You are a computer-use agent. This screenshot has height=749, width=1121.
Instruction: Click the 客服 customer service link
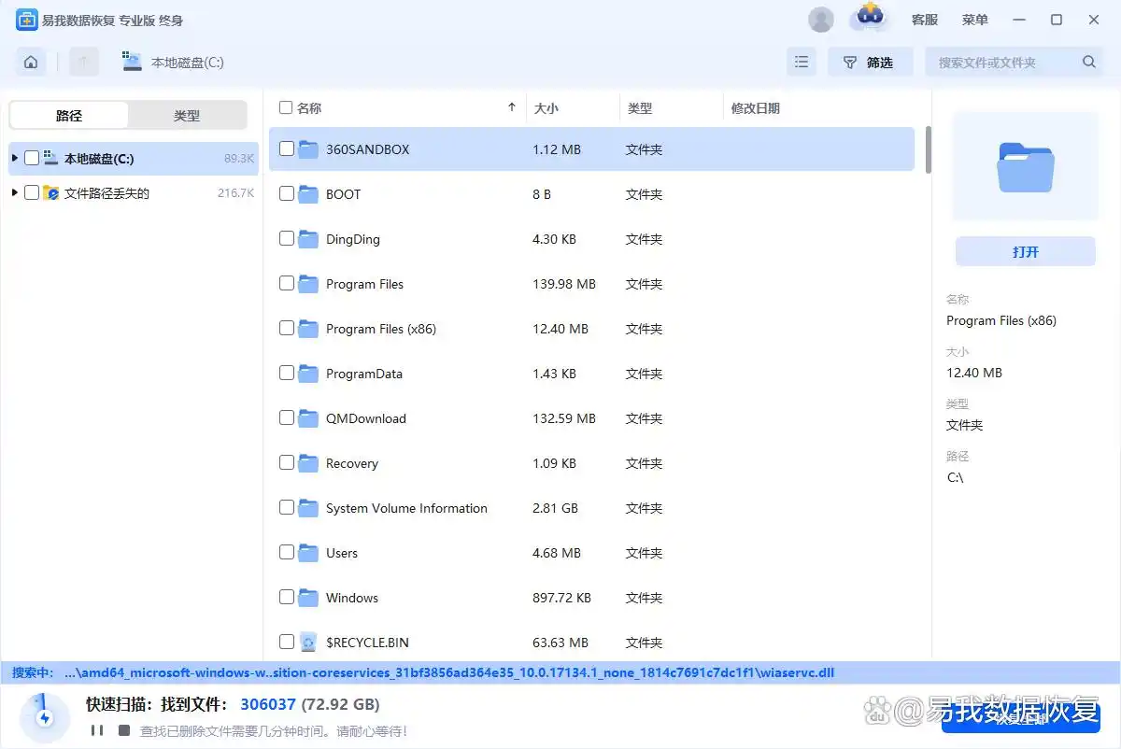(924, 19)
